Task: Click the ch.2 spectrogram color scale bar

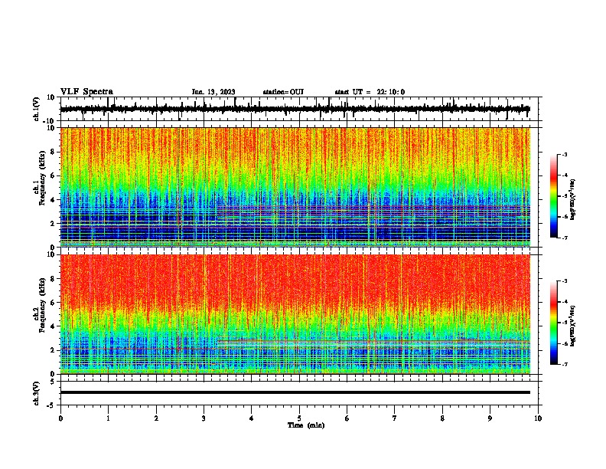Action: [553, 323]
